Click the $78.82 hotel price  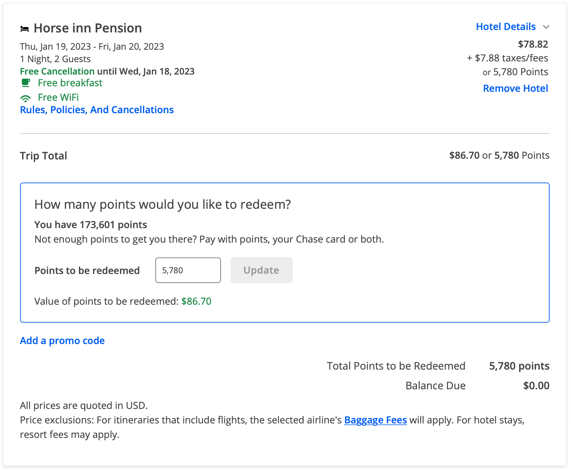533,44
